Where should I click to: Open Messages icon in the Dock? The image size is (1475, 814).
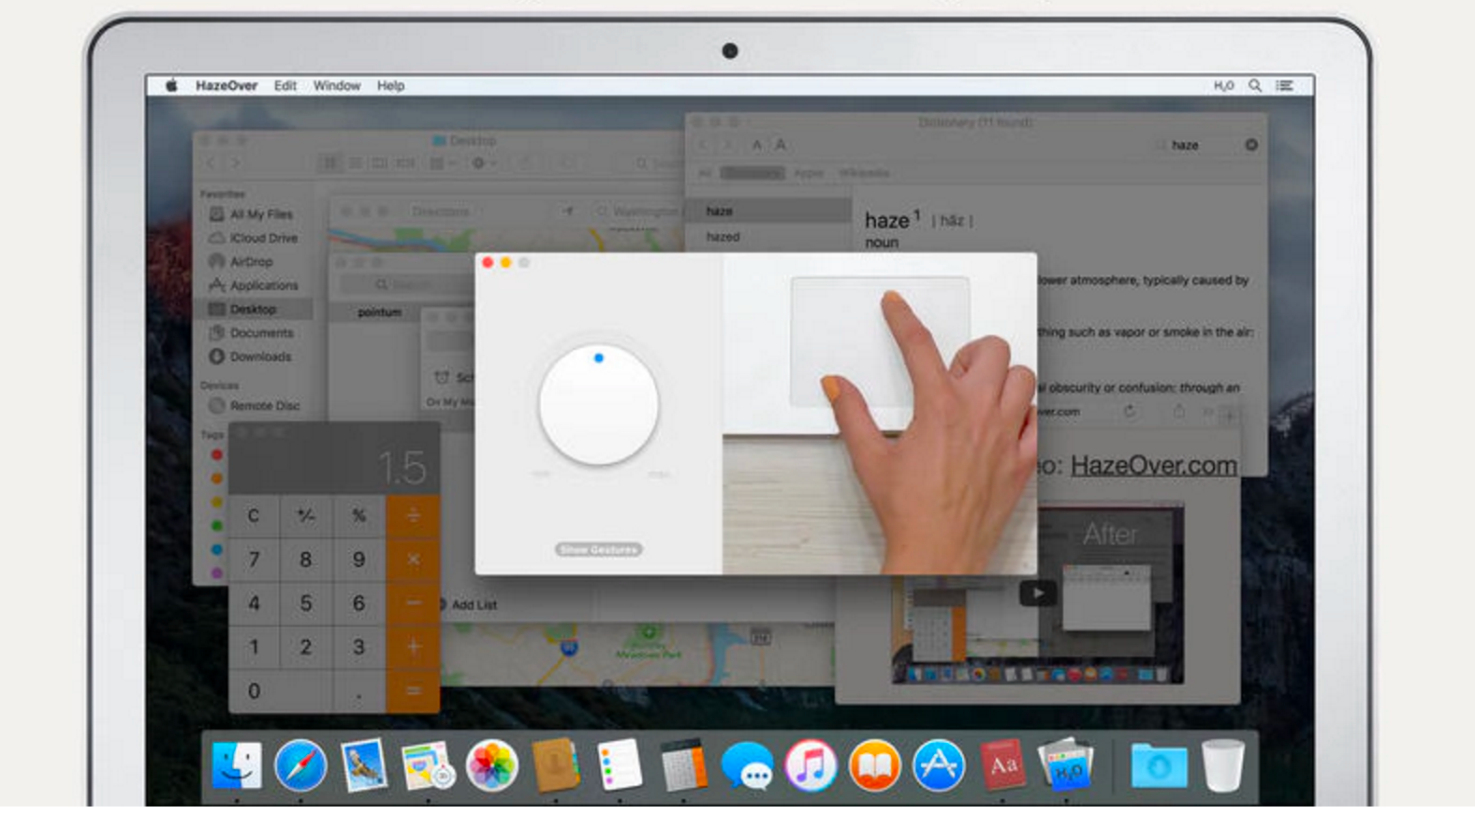[747, 767]
